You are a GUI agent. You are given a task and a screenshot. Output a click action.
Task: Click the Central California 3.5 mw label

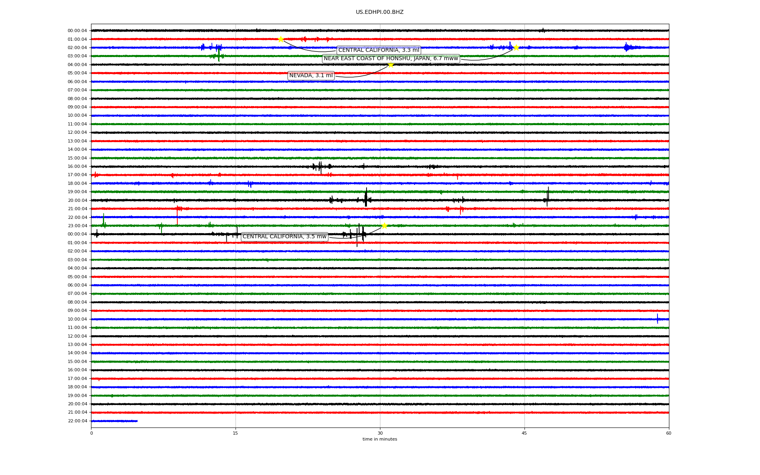click(x=284, y=237)
